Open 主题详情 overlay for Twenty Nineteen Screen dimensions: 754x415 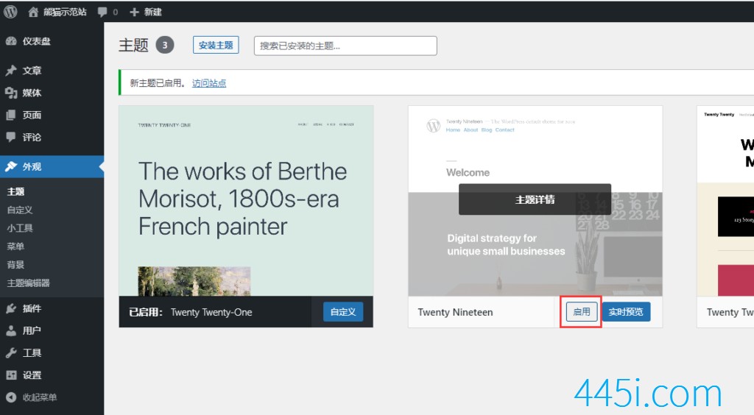pyautogui.click(x=535, y=199)
